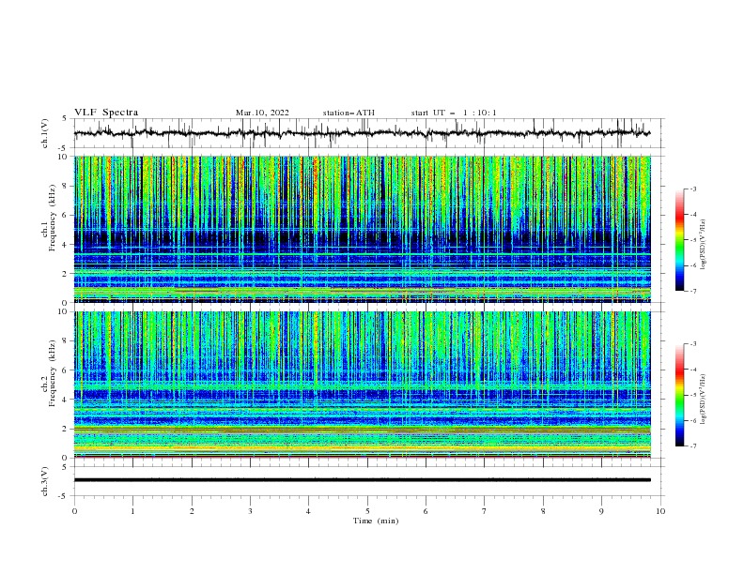Click the "Time (min)" axis title
744x574 pixels.
376,521
